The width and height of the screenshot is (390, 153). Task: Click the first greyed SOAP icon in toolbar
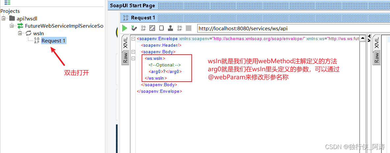pos(143,28)
